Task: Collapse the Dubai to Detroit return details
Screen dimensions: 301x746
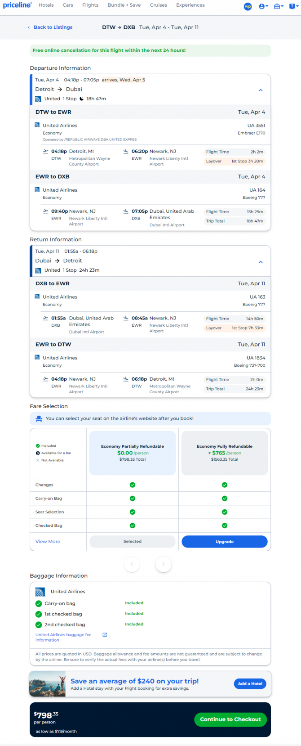Action: [x=261, y=262]
